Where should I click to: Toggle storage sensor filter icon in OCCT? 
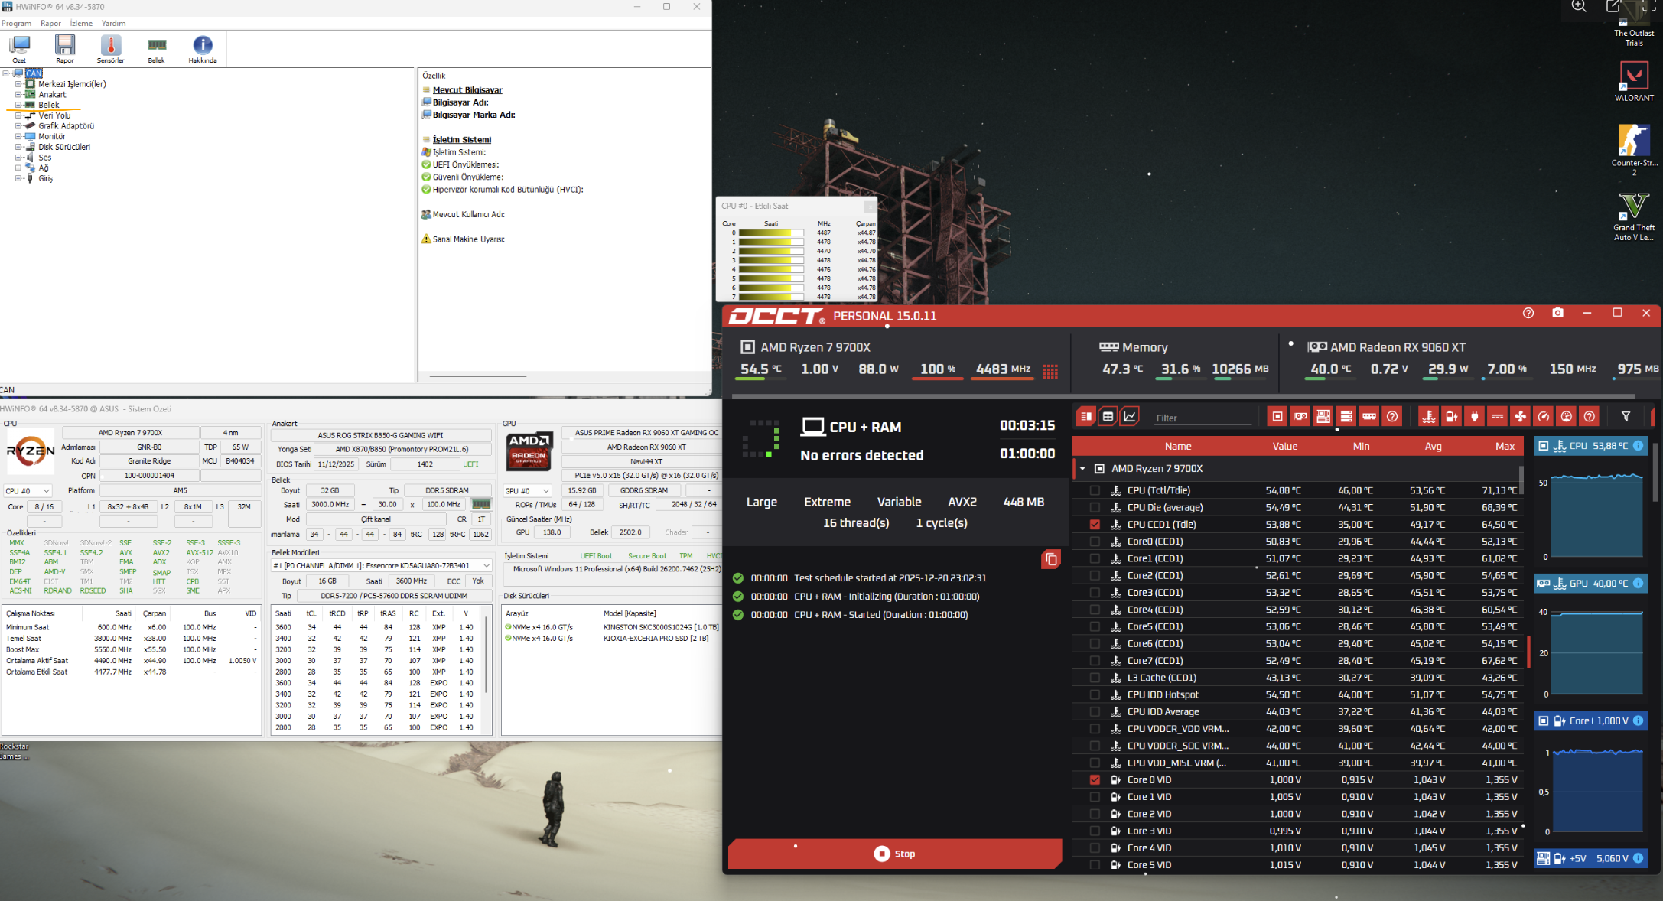pos(1346,416)
